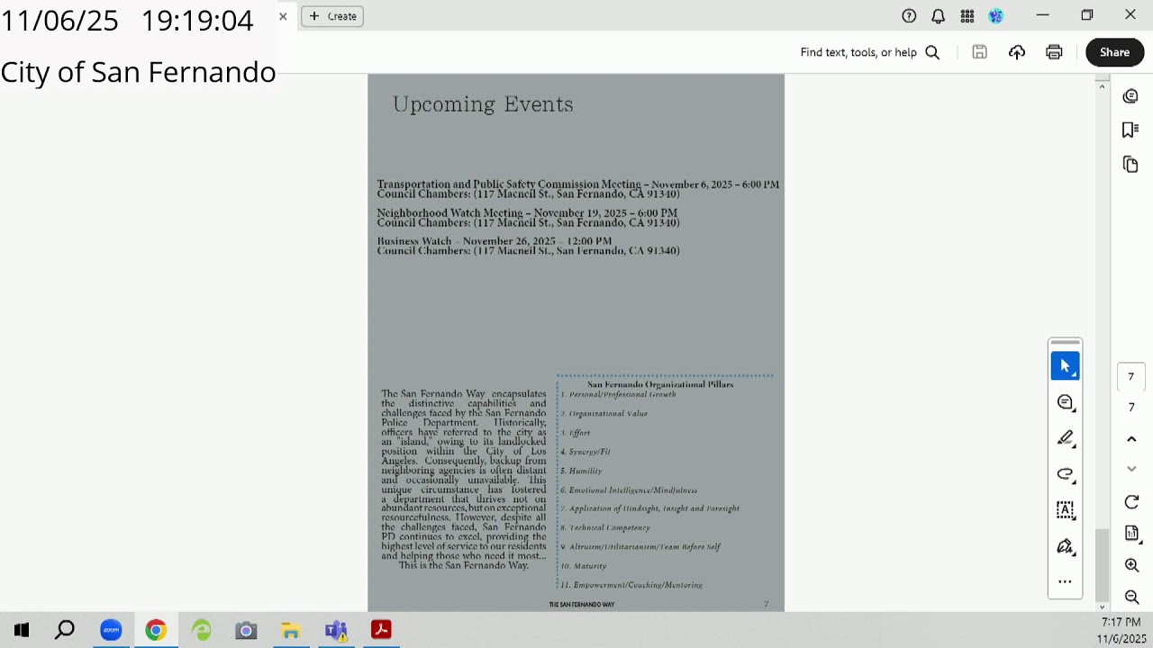Click 'Business Watch' event line

(494, 241)
